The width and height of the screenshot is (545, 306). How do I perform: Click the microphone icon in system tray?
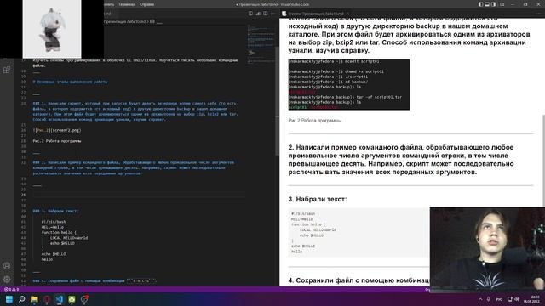click(488, 299)
